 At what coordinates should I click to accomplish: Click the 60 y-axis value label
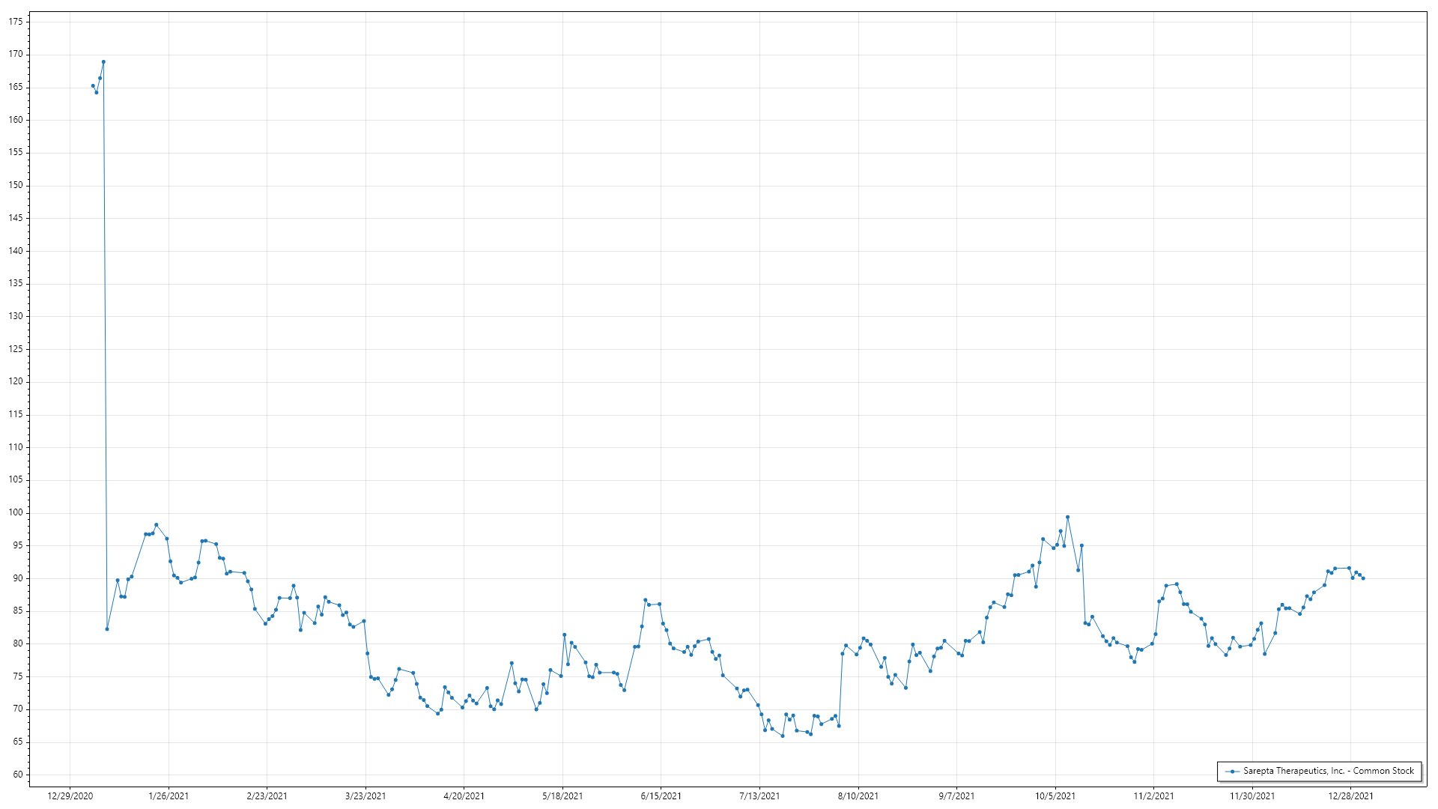coord(18,775)
